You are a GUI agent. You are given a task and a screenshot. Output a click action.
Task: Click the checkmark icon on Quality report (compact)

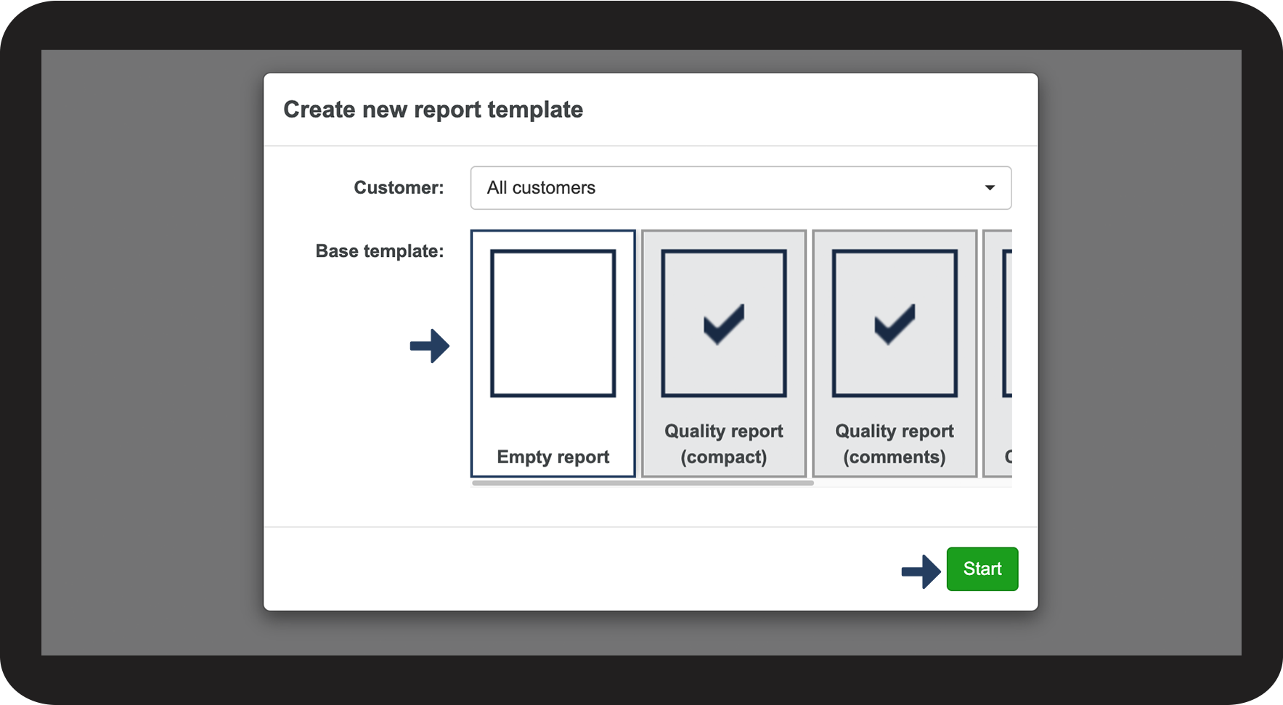click(x=723, y=323)
